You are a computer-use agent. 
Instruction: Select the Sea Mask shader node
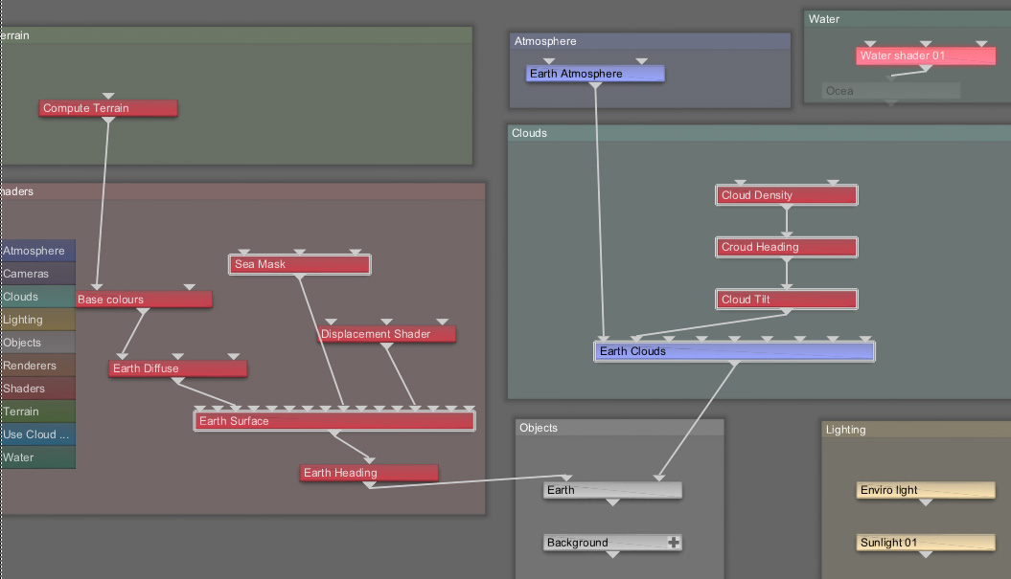coord(299,264)
